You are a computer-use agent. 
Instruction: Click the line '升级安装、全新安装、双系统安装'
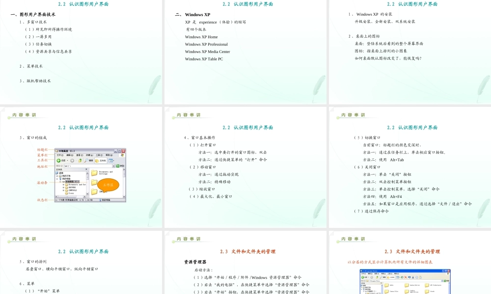pyautogui.click(x=385, y=22)
